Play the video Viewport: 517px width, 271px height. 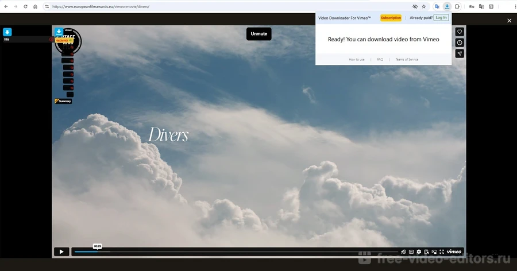(61, 252)
